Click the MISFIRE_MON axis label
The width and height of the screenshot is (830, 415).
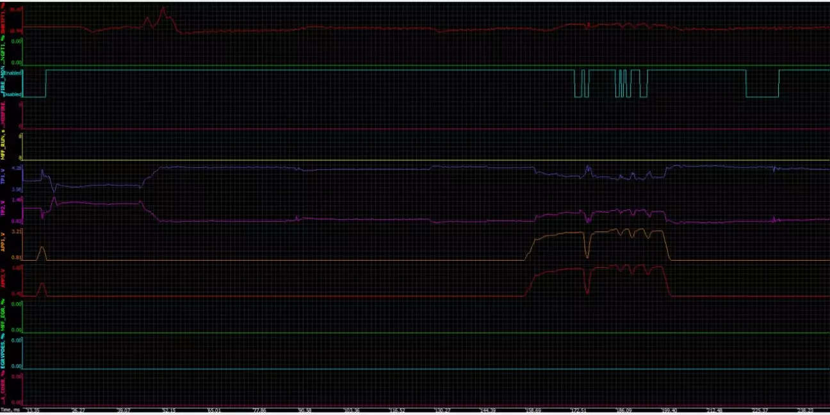(x=5, y=83)
